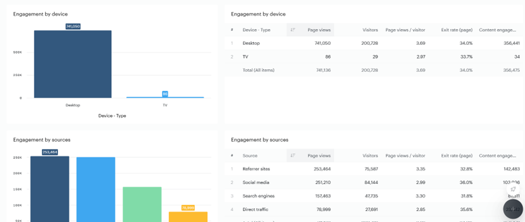Click Referrer sites content engagement 142,483
The image size is (525, 222).
point(512,169)
